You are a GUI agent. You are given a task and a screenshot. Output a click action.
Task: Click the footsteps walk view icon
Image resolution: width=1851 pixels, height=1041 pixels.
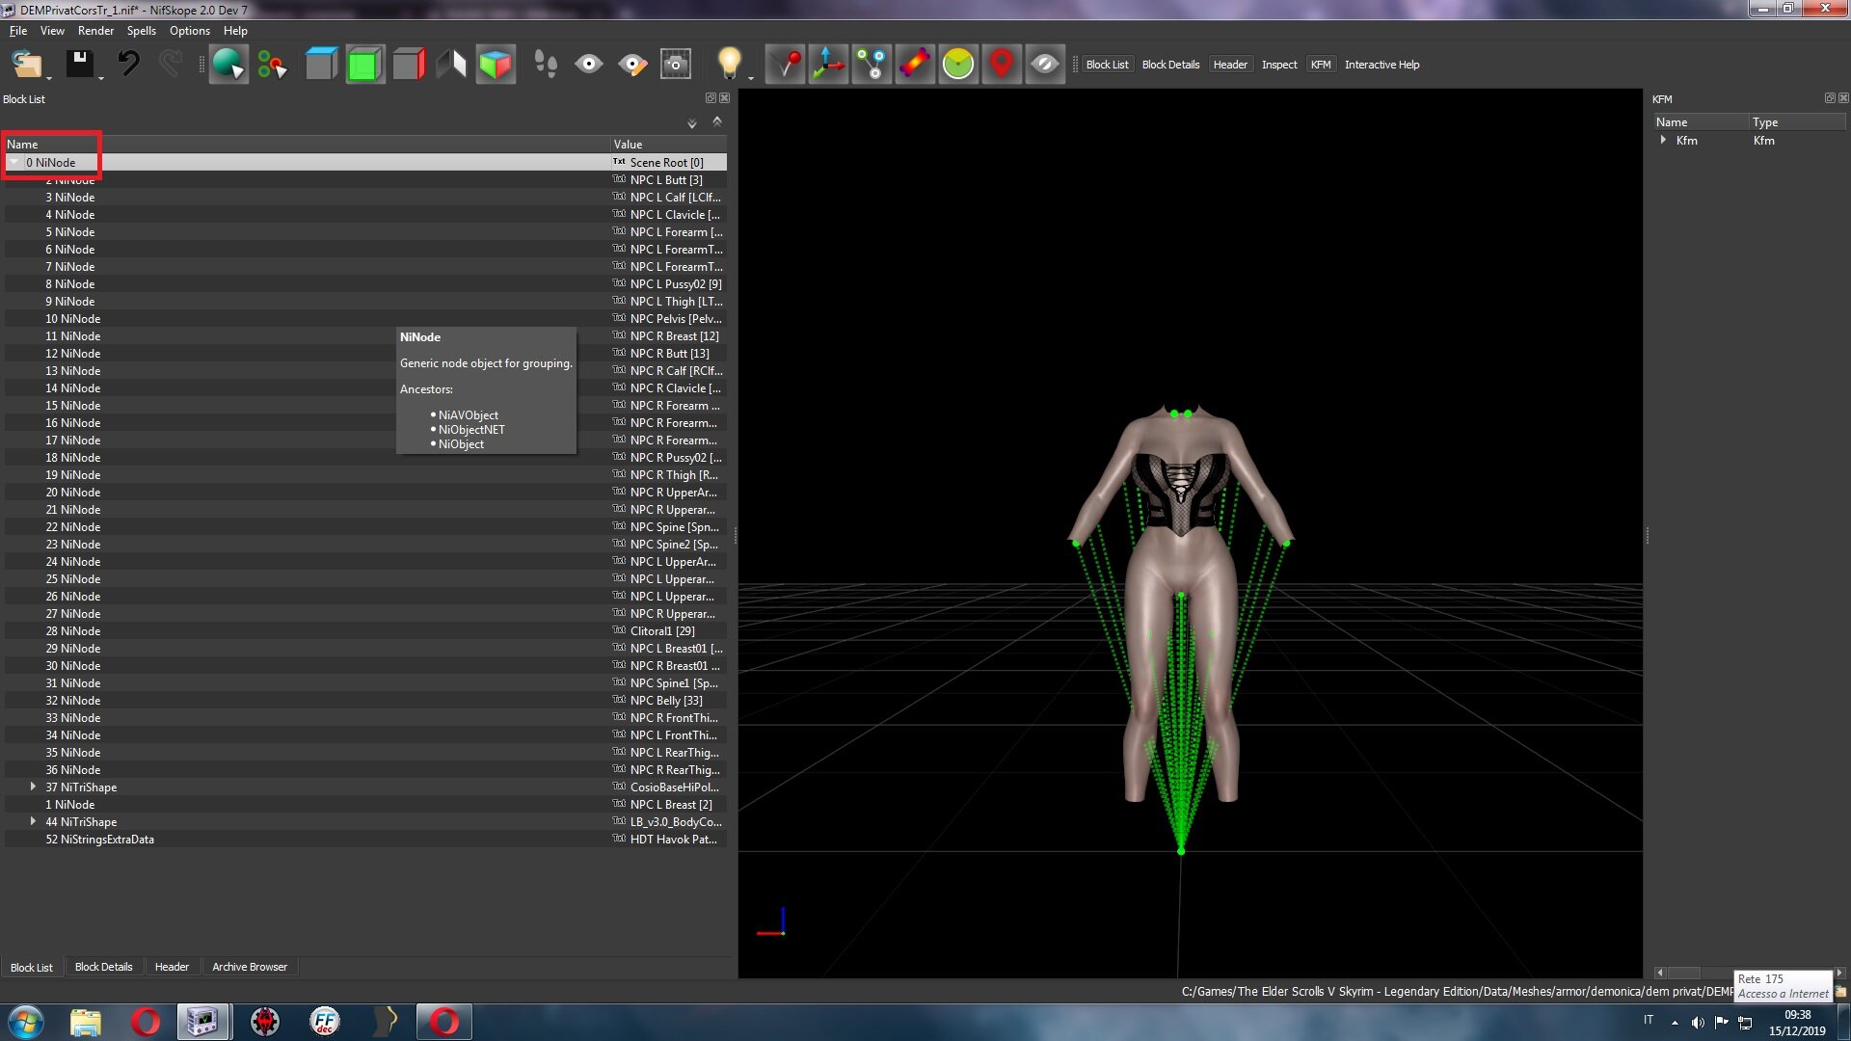click(x=546, y=65)
